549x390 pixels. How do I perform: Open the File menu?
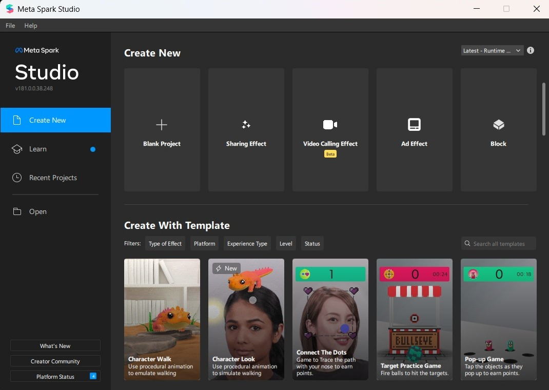click(x=10, y=26)
